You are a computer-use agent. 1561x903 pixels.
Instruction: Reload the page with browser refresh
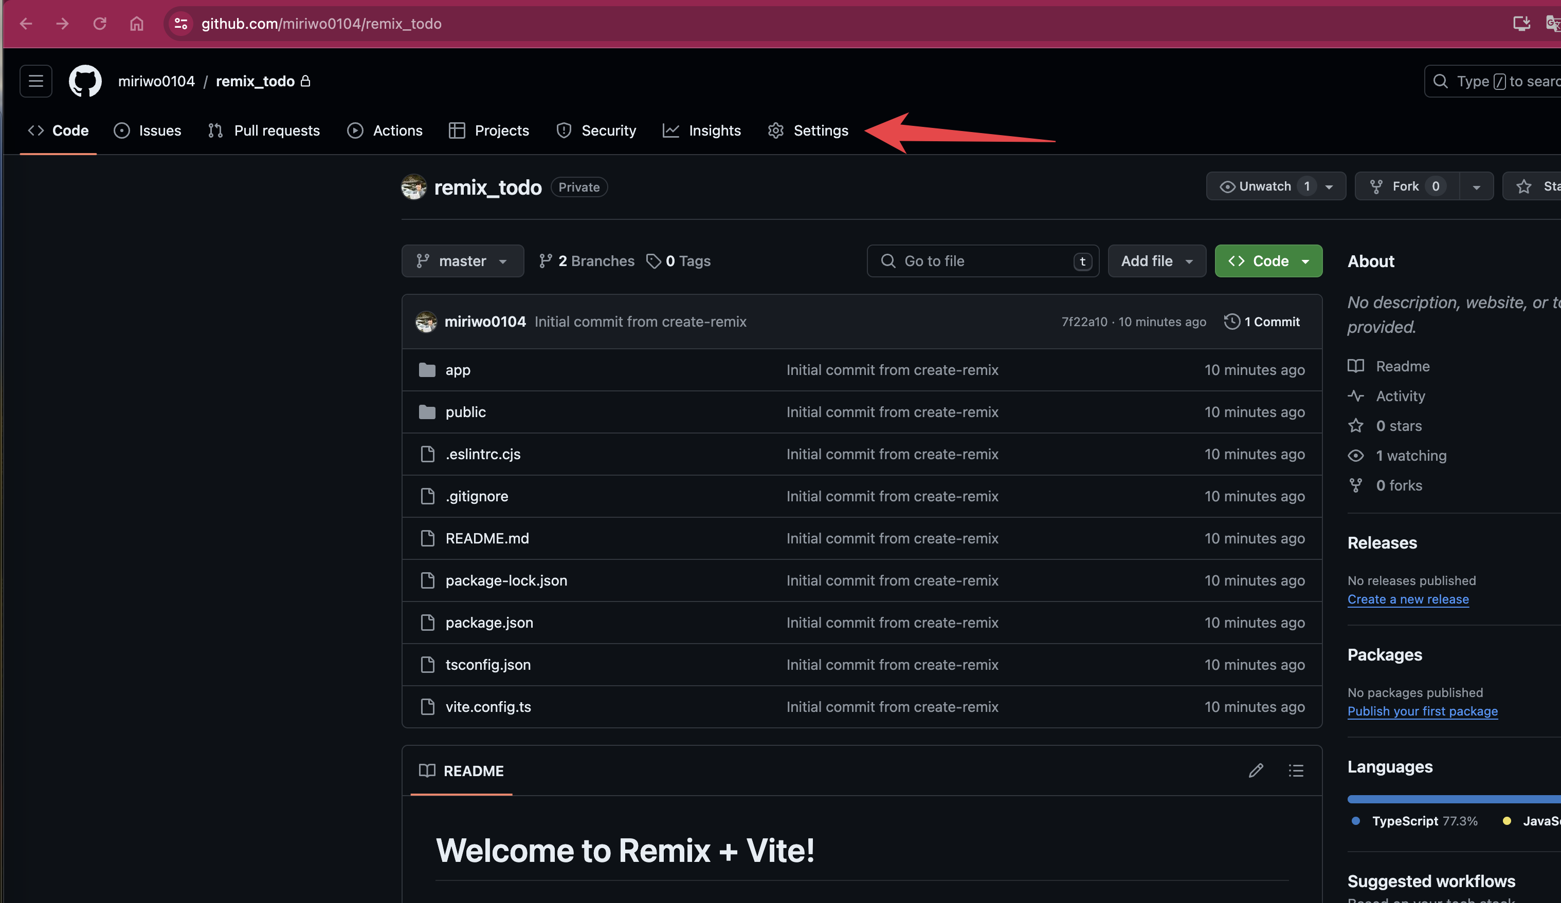click(x=100, y=24)
